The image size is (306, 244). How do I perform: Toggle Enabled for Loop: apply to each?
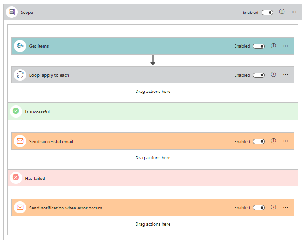[259, 75]
